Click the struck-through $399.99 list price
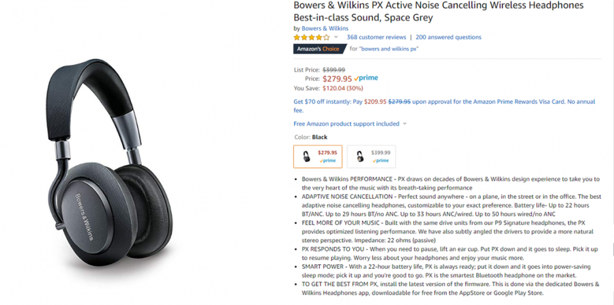This screenshot has width=614, height=305. coord(334,70)
